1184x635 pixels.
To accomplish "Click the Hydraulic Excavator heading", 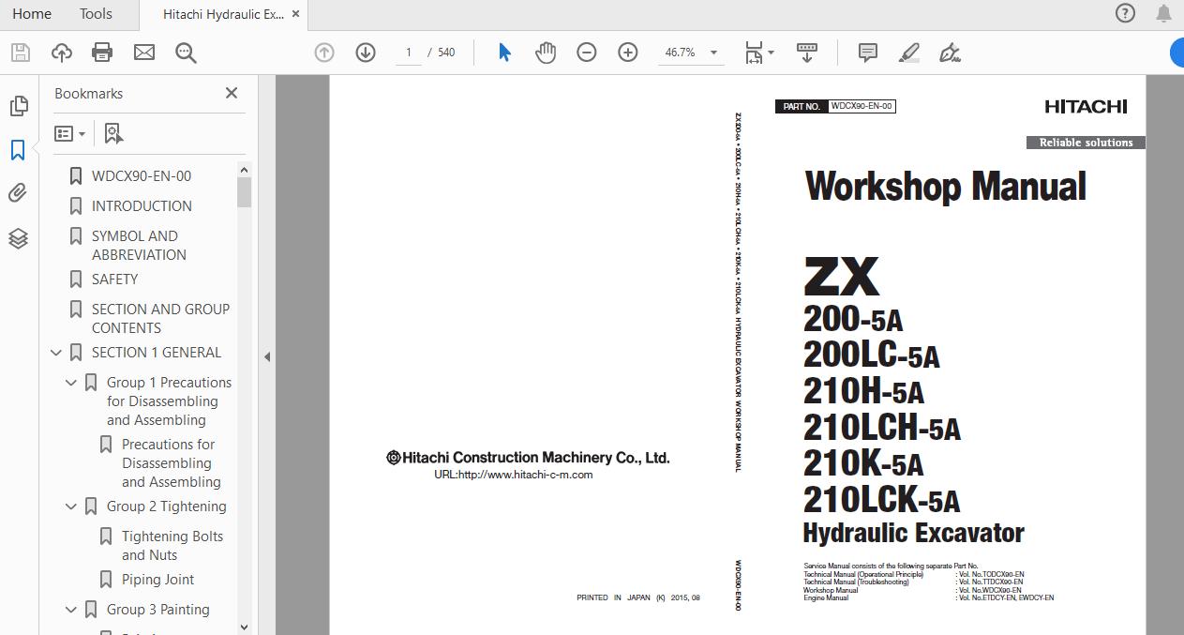I will tap(914, 533).
